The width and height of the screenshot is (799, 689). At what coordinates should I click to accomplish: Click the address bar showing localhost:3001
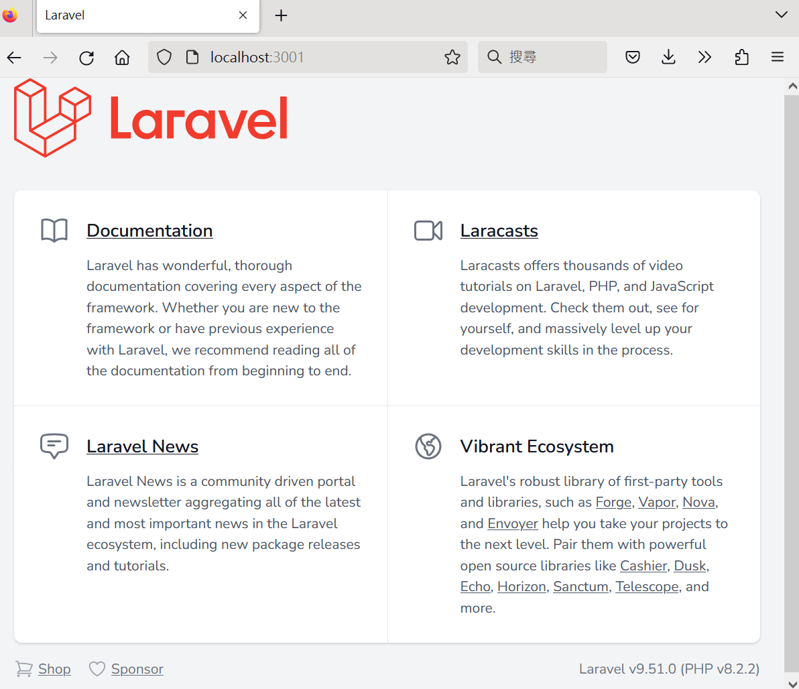point(257,57)
